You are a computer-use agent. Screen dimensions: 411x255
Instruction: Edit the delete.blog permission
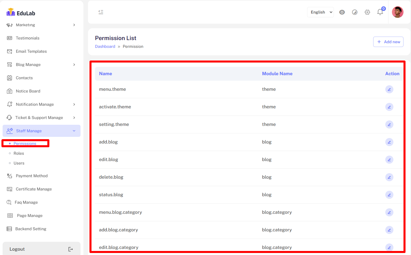[389, 177]
